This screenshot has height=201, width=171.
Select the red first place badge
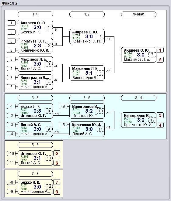160,50
